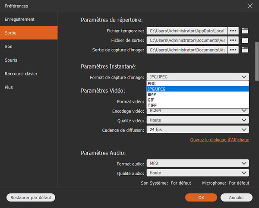
Task: Choose JPG/JPEG in the format list
Action: [198, 89]
